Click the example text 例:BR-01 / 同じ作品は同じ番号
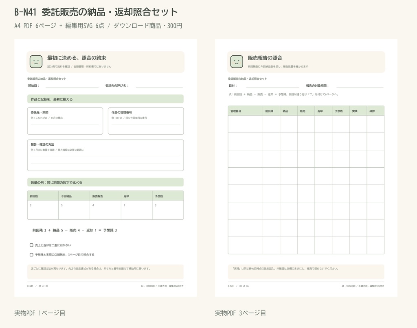The height and width of the screenshot is (328, 417). pos(129,118)
